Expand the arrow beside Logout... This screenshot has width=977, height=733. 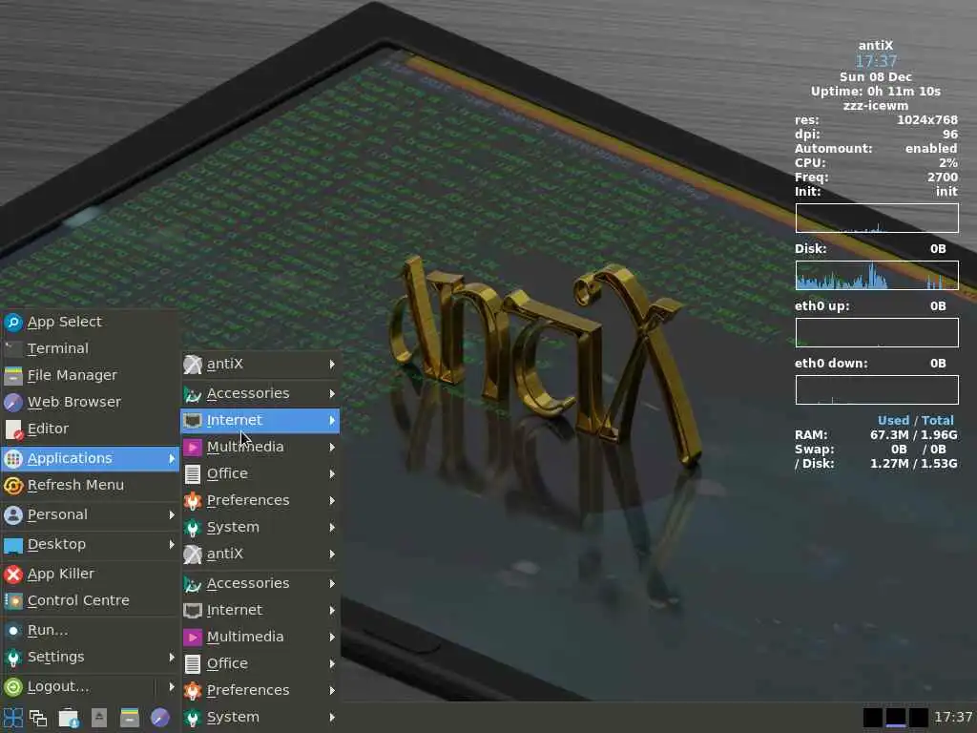coord(172,687)
